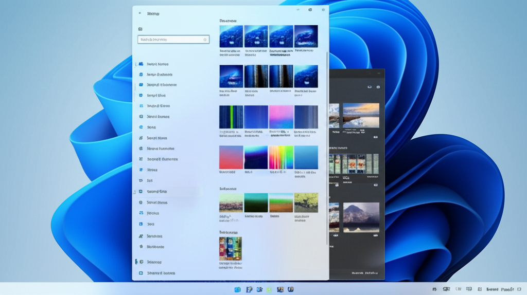Open the colorful mosaic thumbnail
The width and height of the screenshot is (527, 295).
[231, 249]
